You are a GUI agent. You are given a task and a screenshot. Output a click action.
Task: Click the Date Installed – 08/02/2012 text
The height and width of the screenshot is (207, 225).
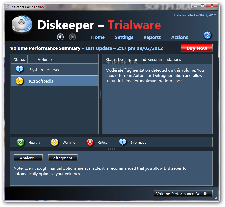[195, 15]
